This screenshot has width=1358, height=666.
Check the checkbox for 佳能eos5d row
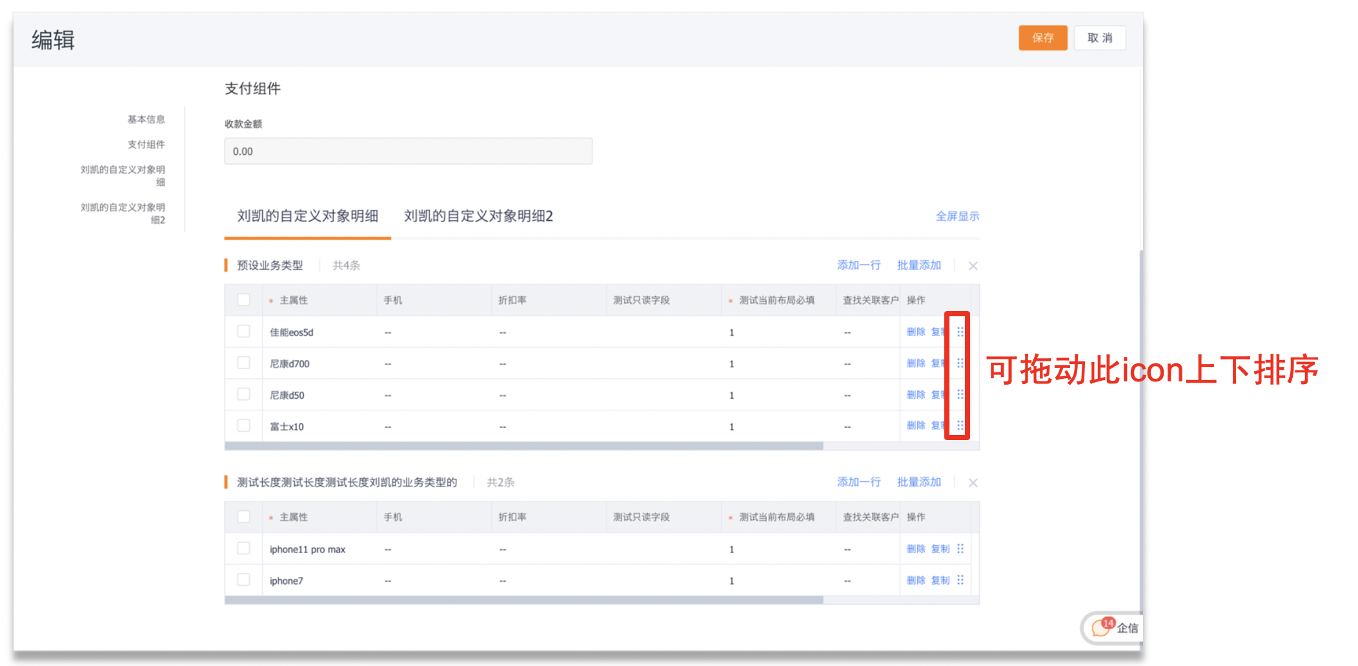point(243,331)
